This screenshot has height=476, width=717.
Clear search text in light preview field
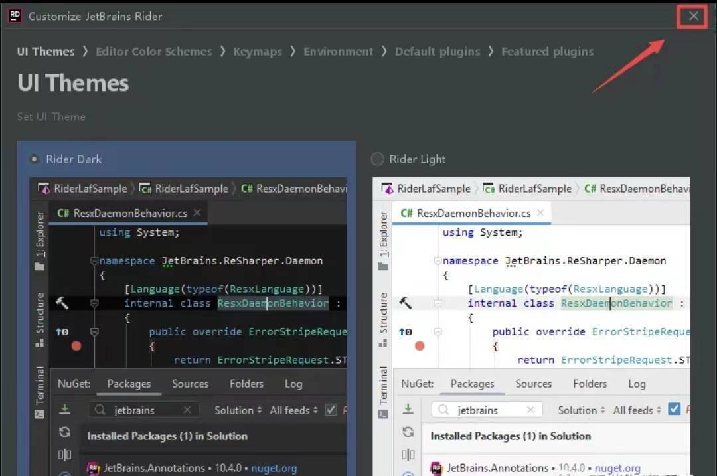point(530,410)
